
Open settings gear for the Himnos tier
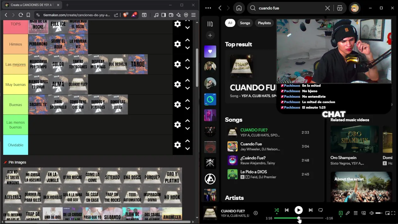click(x=178, y=44)
